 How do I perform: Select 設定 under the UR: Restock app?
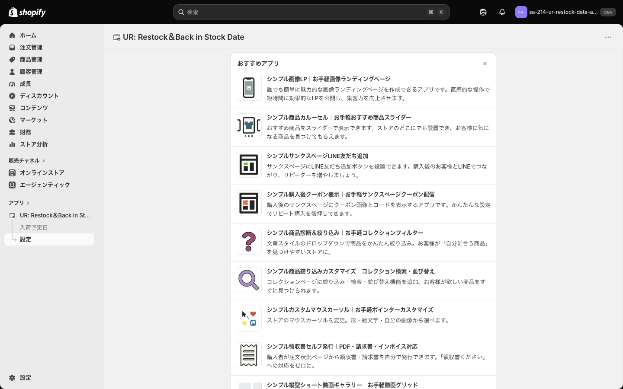click(49, 239)
